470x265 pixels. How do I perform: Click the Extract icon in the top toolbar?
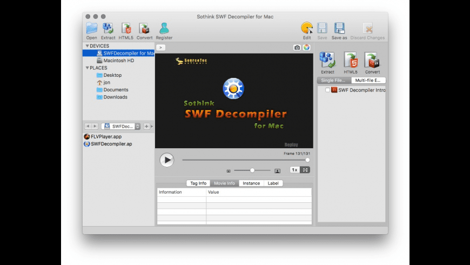[x=108, y=31]
